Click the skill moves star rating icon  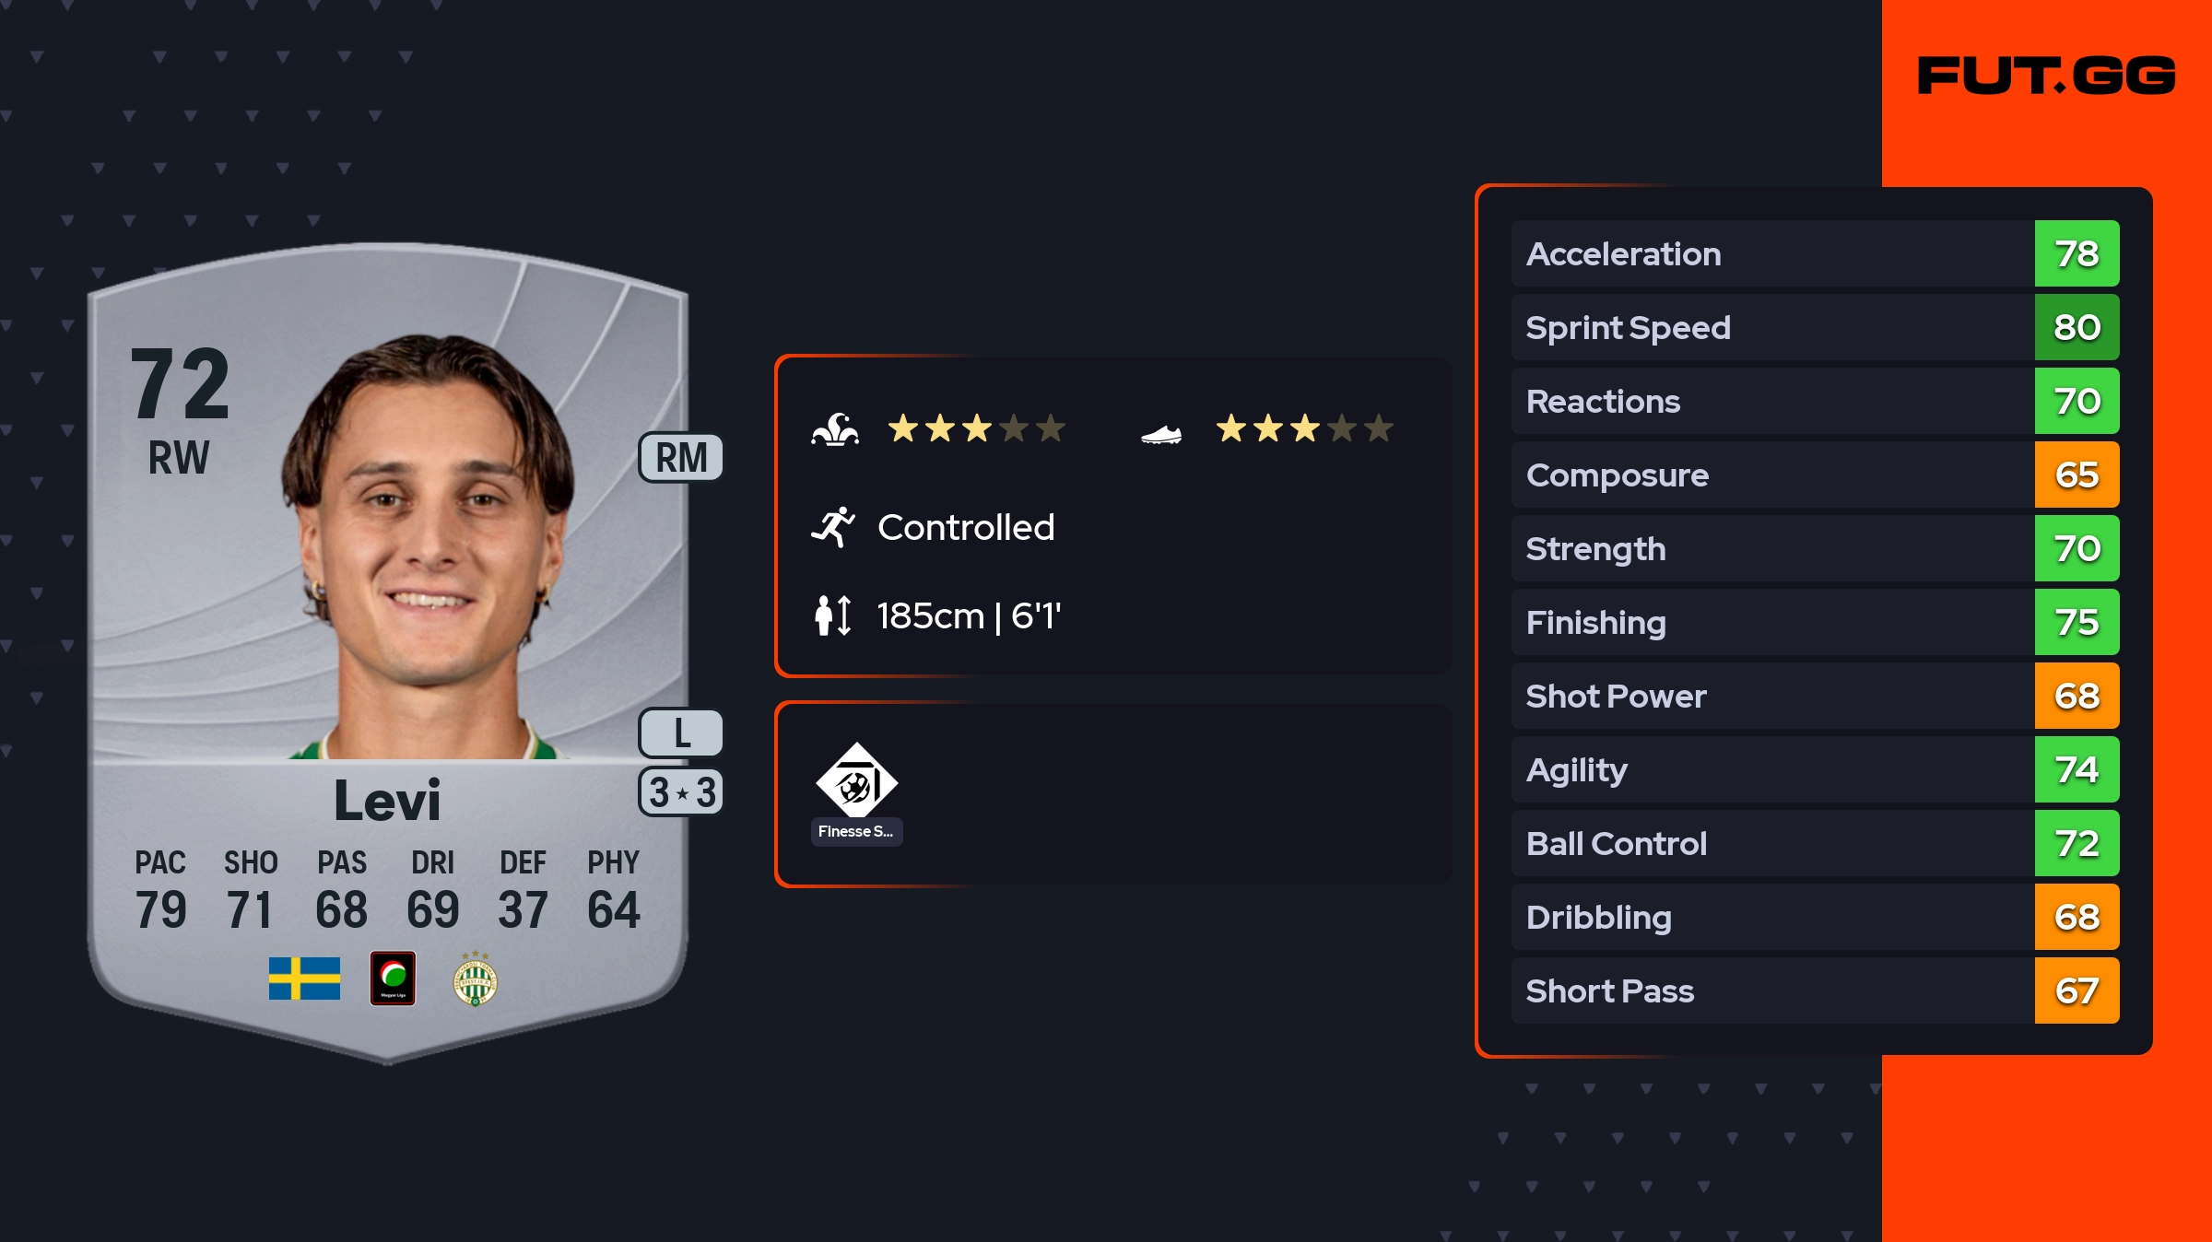835,429
